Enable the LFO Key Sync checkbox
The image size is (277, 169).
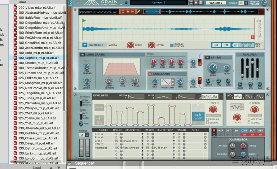pyautogui.click(x=249, y=119)
